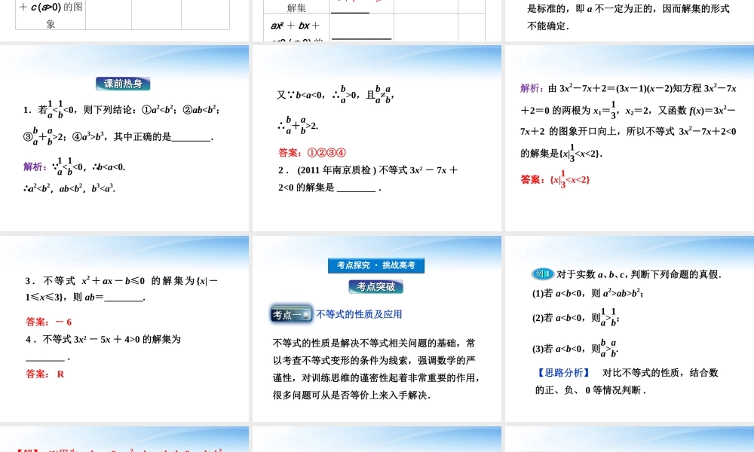Click the 考点突破 badge
754x452 pixels.
(376, 287)
